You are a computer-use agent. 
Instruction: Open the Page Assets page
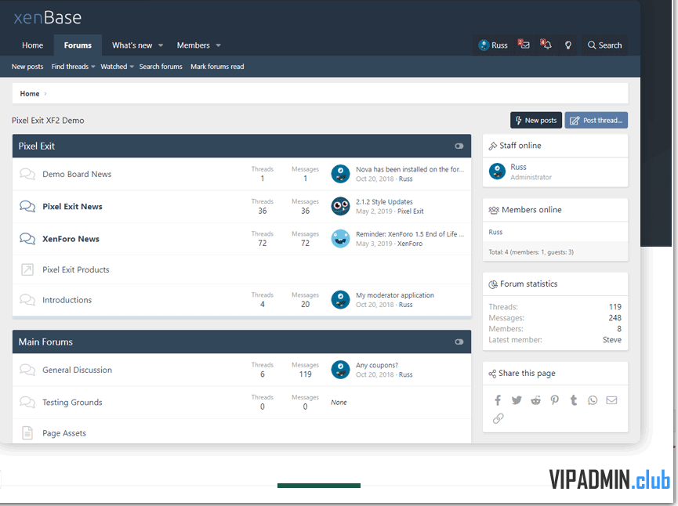[x=64, y=433]
